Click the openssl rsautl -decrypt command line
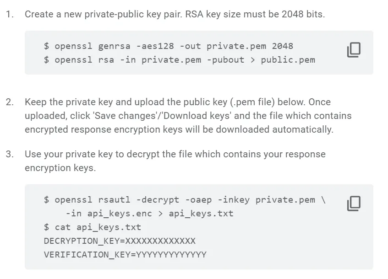The width and height of the screenshot is (388, 279). 185,200
